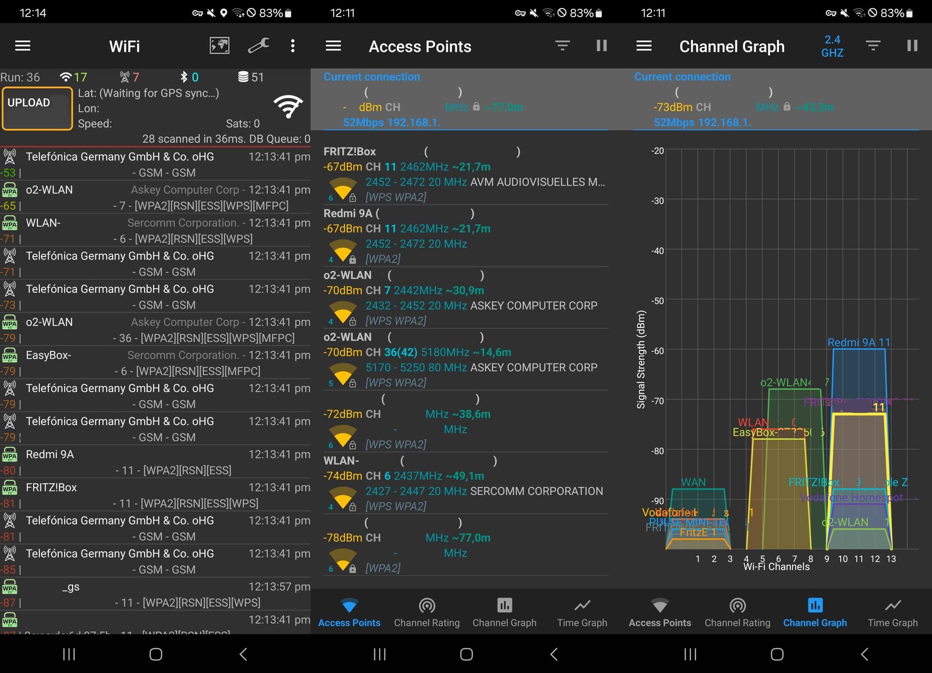Image resolution: width=932 pixels, height=673 pixels.
Task: Select Channel Rating tab in the middle screen
Action: tap(427, 612)
